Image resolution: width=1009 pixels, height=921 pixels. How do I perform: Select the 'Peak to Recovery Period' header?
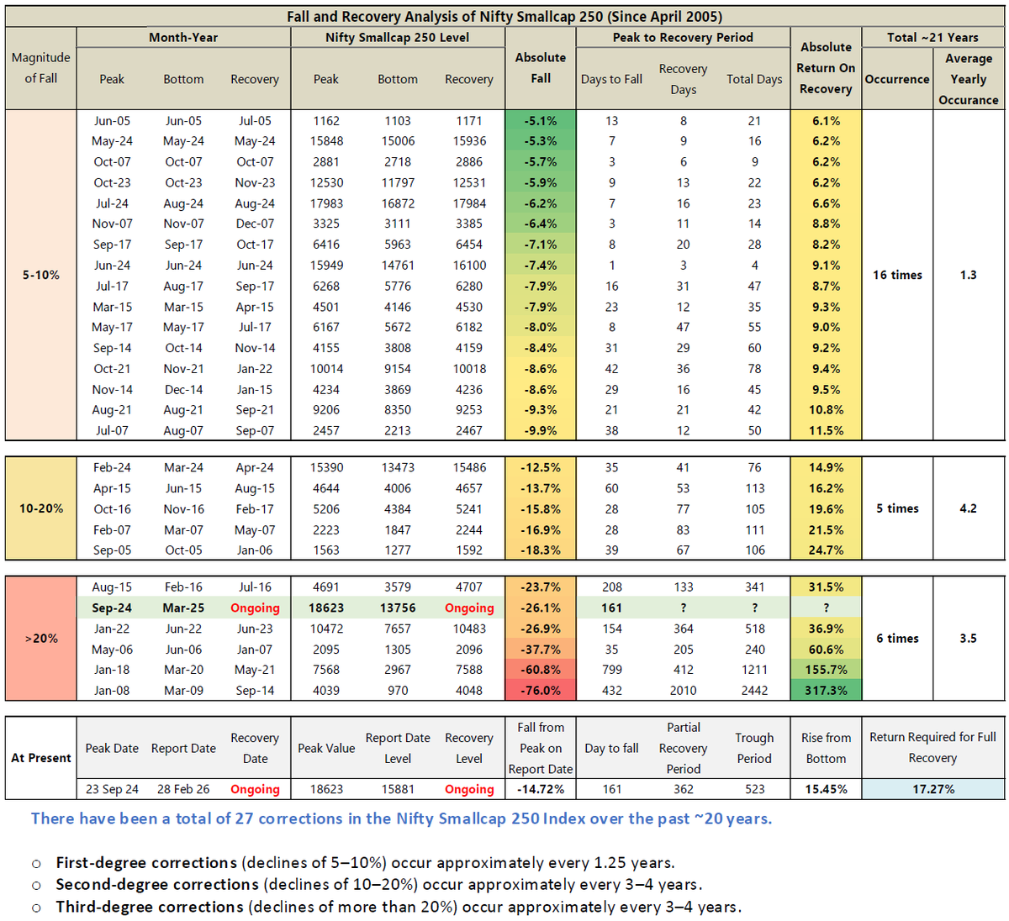pyautogui.click(x=683, y=38)
